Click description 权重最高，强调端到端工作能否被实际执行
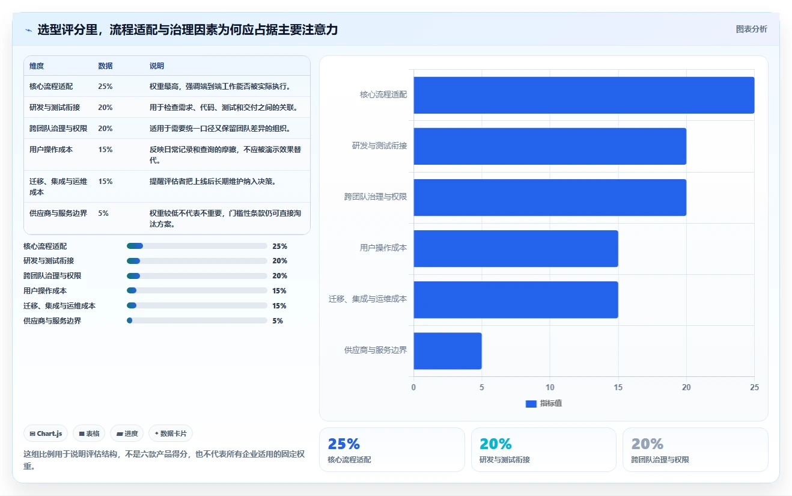This screenshot has height=496, width=792. click(x=221, y=86)
